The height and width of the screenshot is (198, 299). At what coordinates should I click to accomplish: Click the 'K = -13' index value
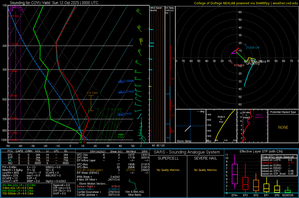tap(31, 167)
